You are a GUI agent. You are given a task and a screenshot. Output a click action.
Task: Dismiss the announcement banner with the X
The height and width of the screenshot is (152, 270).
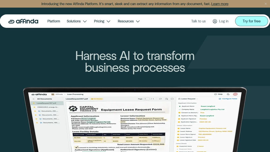point(266,4)
